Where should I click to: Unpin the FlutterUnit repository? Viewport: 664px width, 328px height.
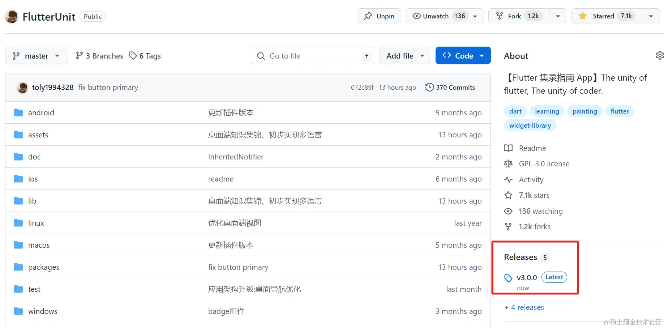coord(379,16)
